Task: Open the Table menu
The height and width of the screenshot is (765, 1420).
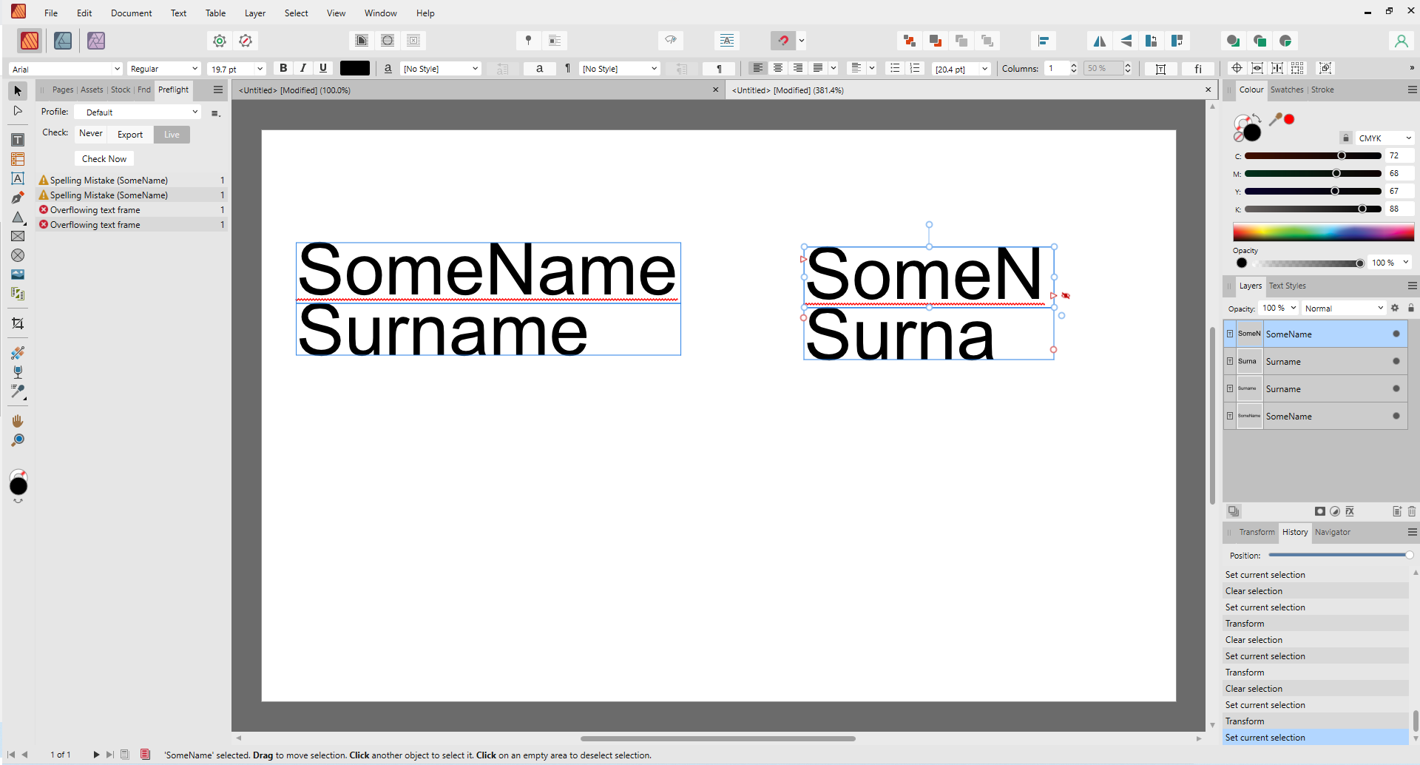Action: tap(215, 13)
